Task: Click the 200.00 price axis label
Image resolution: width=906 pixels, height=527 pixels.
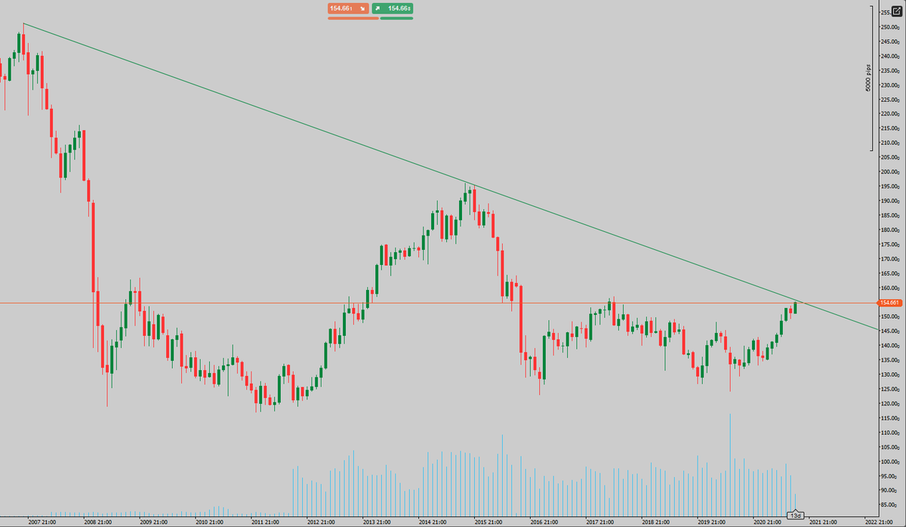Action: 891,172
